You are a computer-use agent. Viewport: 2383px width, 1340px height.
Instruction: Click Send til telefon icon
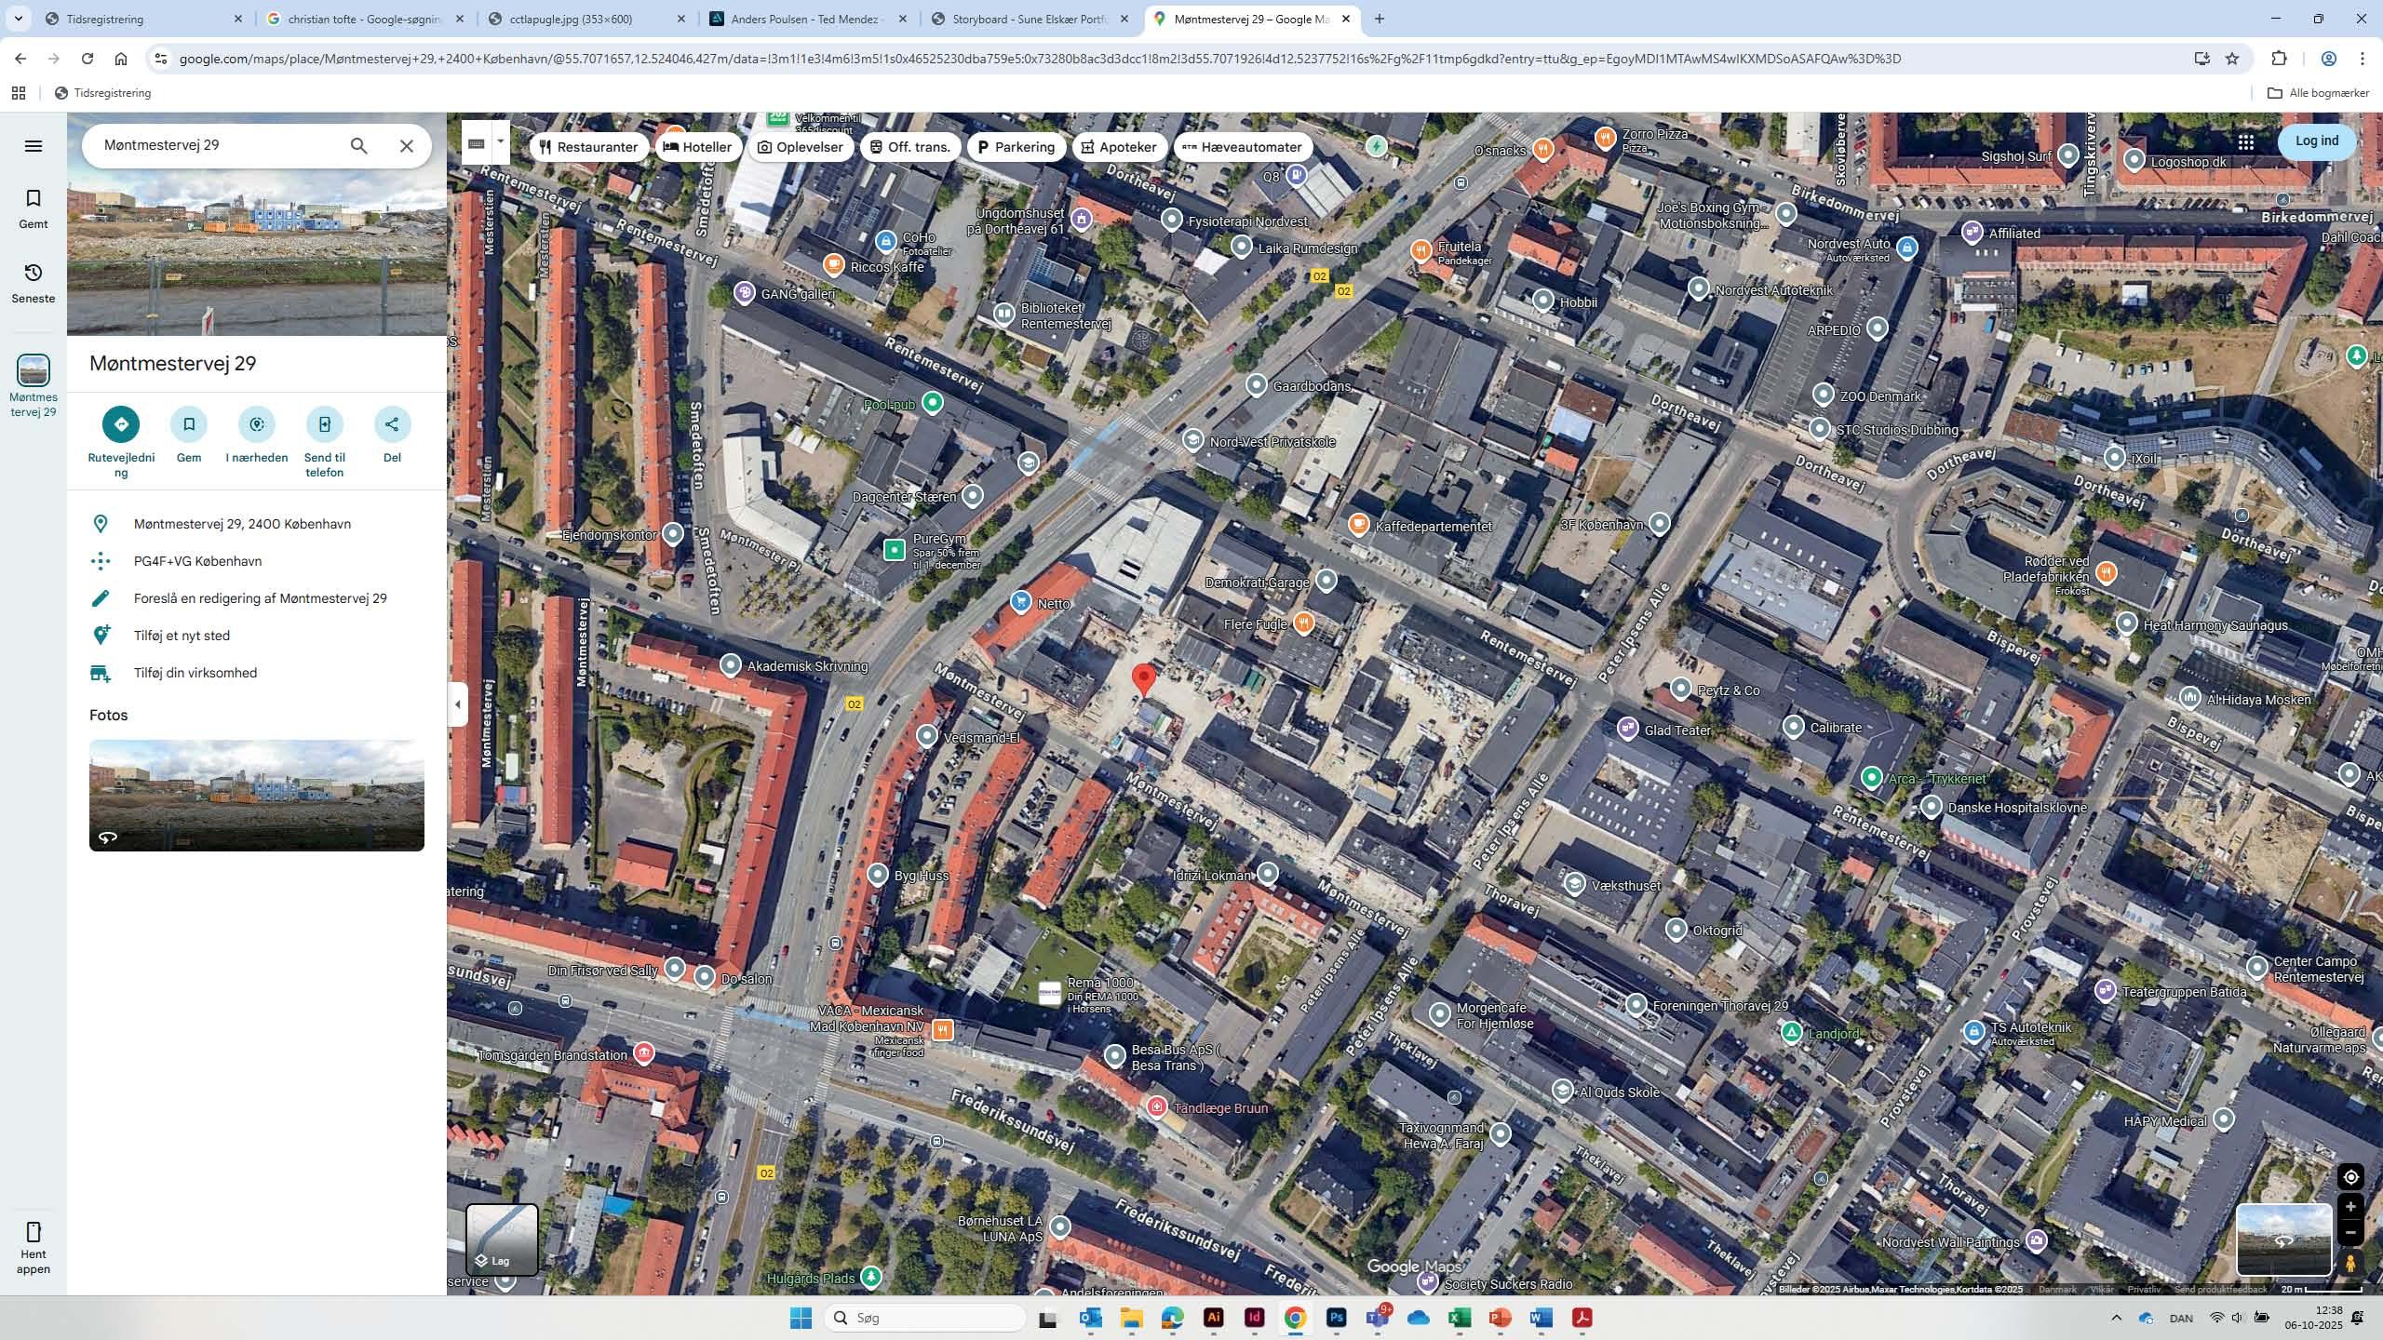click(x=324, y=424)
